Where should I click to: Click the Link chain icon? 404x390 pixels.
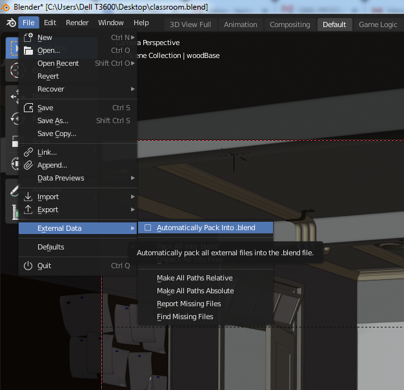(x=28, y=152)
